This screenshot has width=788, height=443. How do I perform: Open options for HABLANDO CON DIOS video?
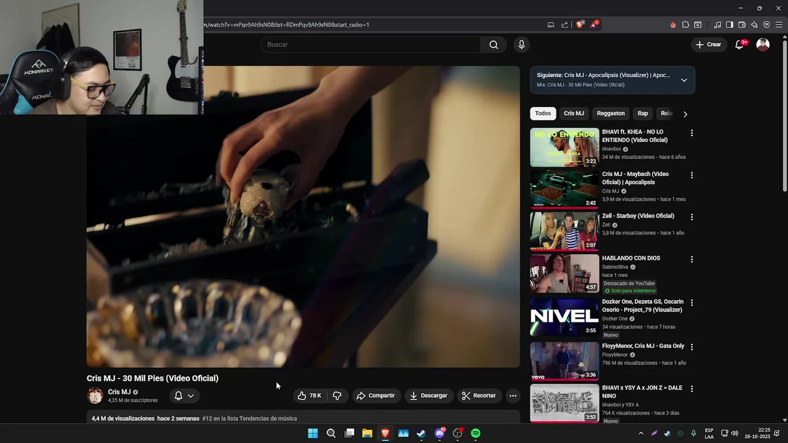(691, 259)
